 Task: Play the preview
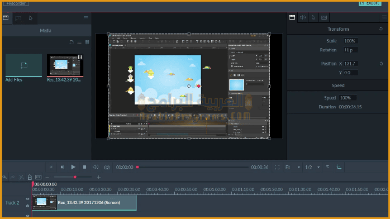pyautogui.click(x=73, y=167)
